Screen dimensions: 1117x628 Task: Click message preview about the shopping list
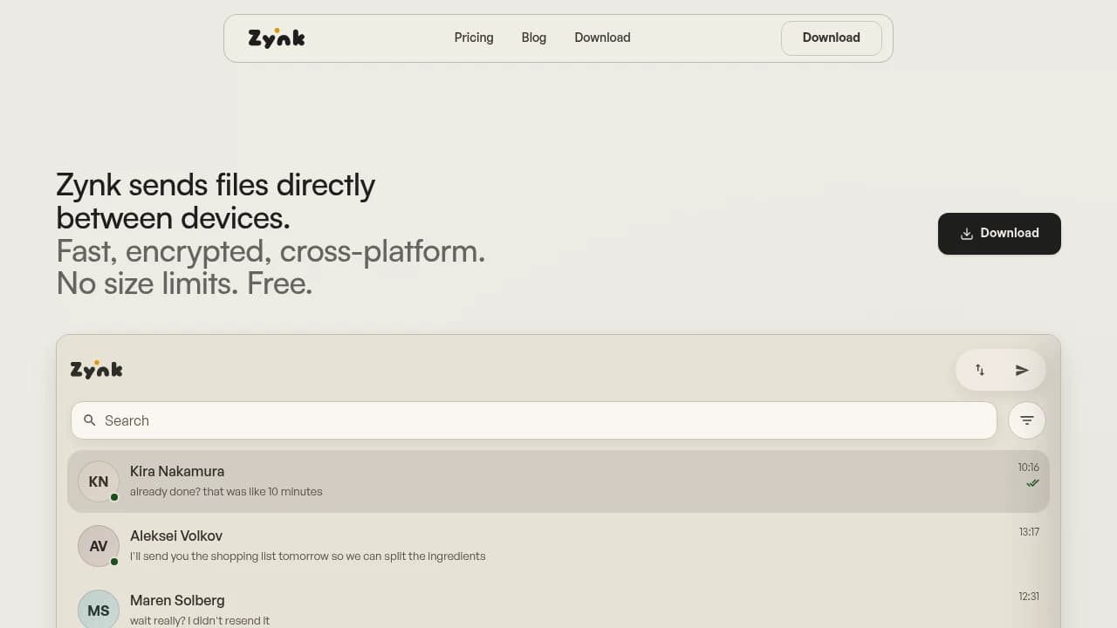(307, 556)
